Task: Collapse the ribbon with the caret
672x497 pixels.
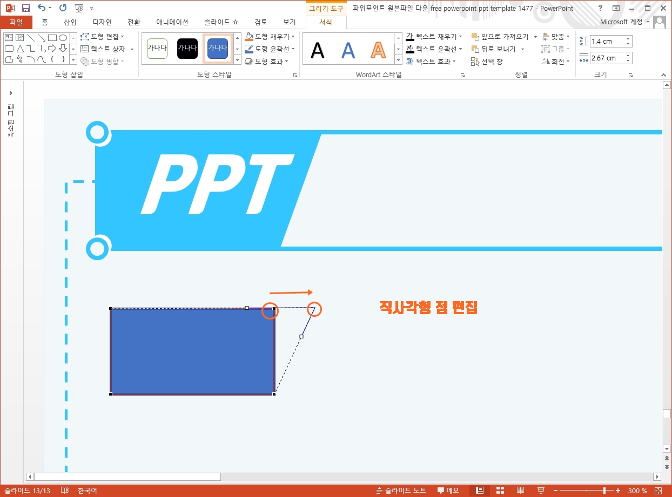Action: tap(663, 75)
